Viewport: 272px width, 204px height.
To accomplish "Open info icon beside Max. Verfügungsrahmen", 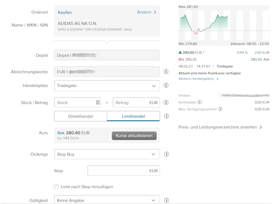I will point(220,109).
